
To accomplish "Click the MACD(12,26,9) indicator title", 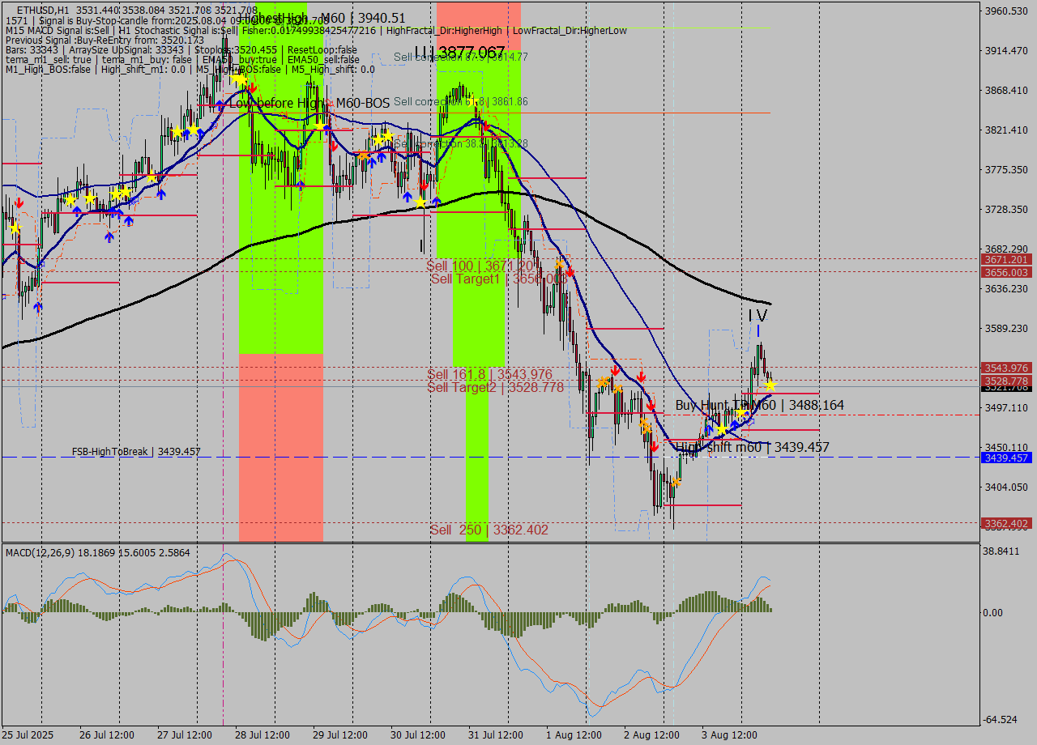I will click(53, 552).
